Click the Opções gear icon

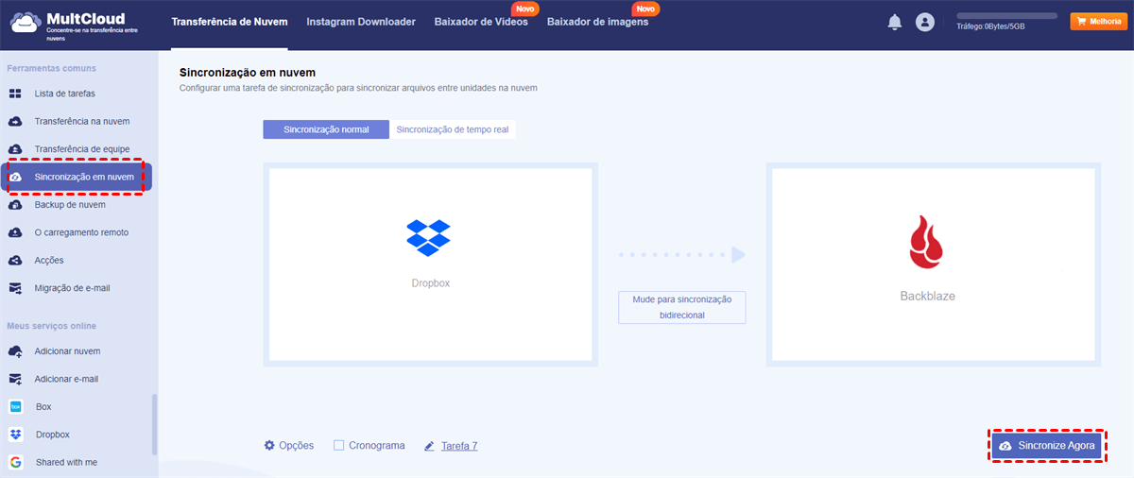pos(269,445)
